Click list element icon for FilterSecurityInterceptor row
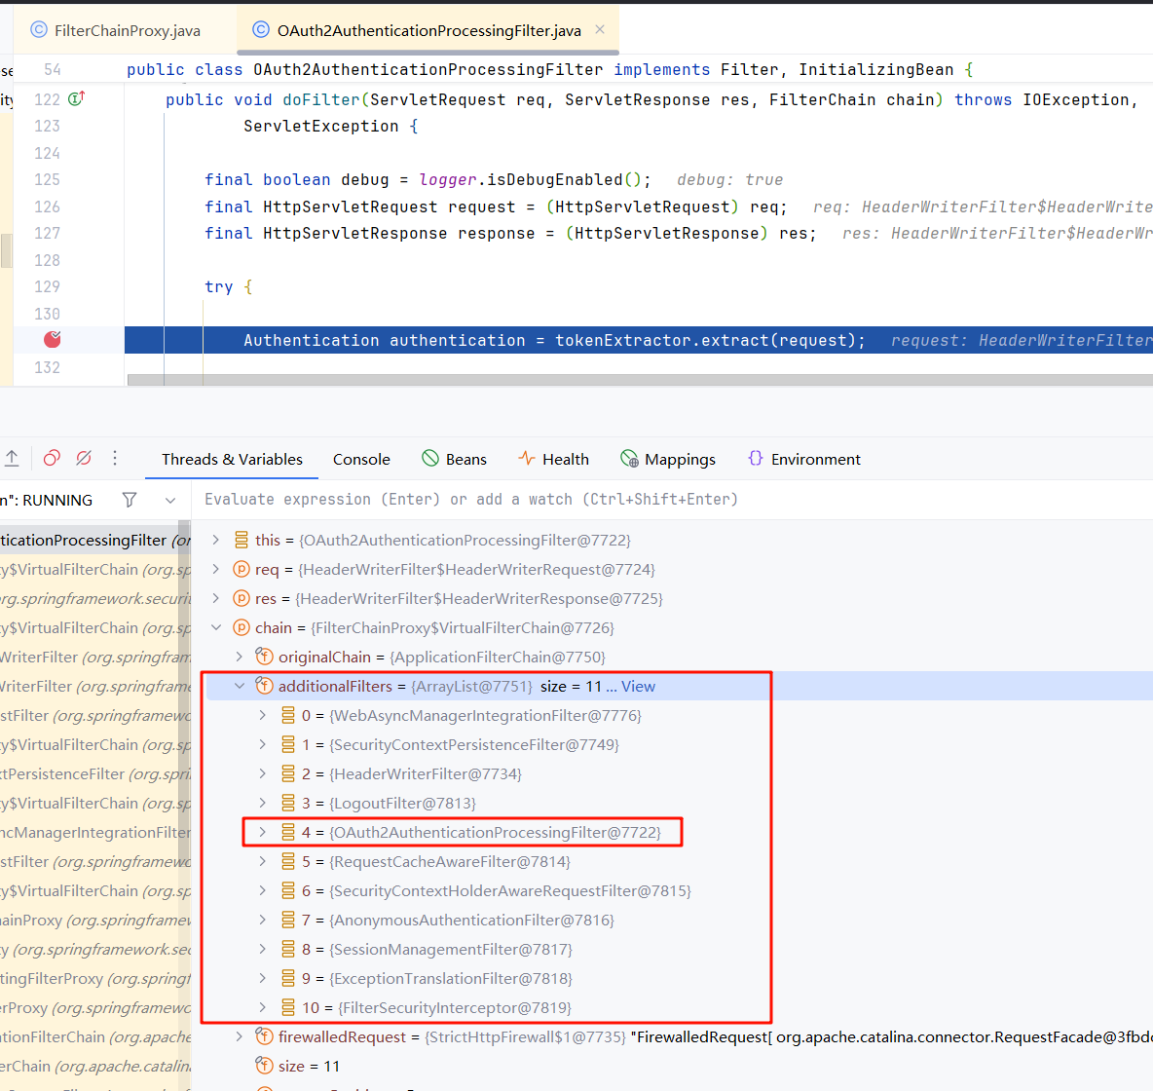 coord(288,1008)
